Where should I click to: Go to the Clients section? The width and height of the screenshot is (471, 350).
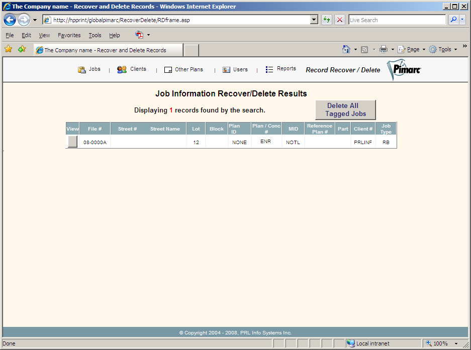pos(132,69)
